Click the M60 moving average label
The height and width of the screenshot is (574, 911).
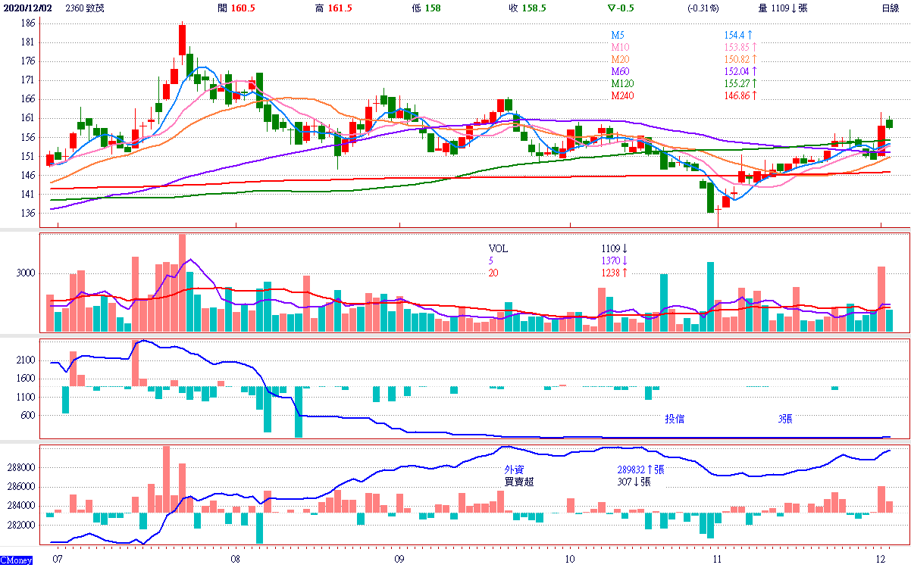point(621,71)
